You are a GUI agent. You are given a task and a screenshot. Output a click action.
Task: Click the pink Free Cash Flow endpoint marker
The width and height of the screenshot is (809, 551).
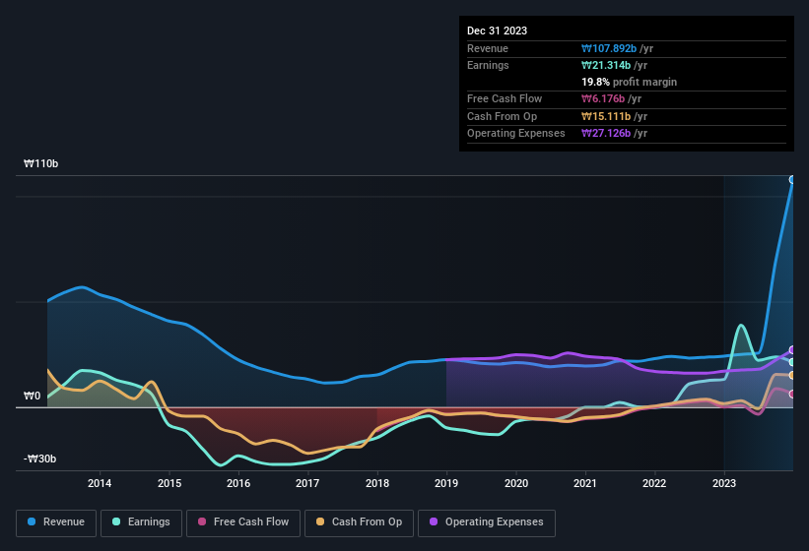792,395
